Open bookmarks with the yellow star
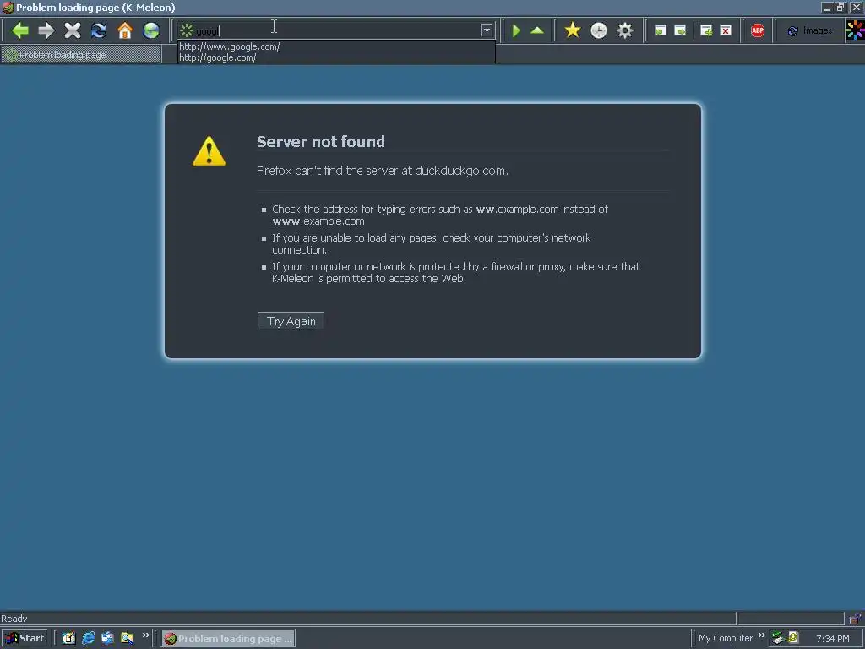Screen dimensions: 865x649 pos(573,30)
